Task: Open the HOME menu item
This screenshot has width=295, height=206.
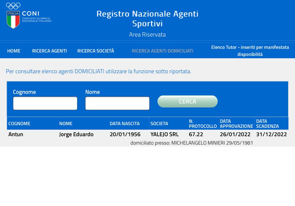Action: 14,51
